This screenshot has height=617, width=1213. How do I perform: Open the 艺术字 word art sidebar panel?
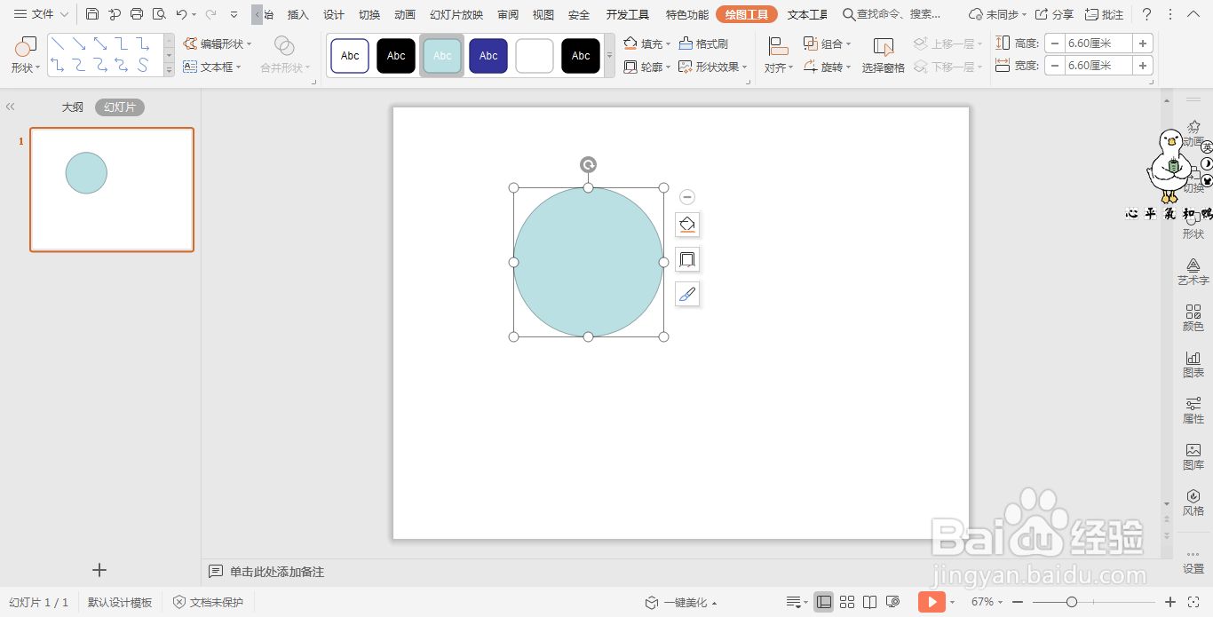coord(1193,272)
